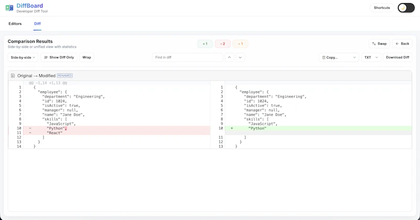Select the Diff tab
The height and width of the screenshot is (220, 420).
[x=37, y=24]
